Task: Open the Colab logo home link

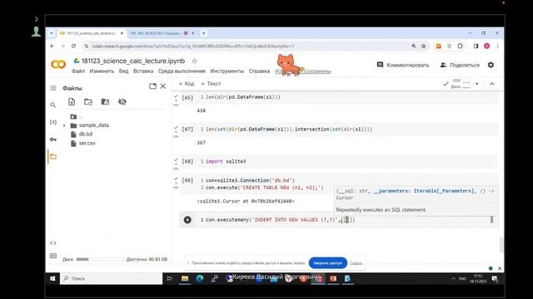Action: pos(58,64)
